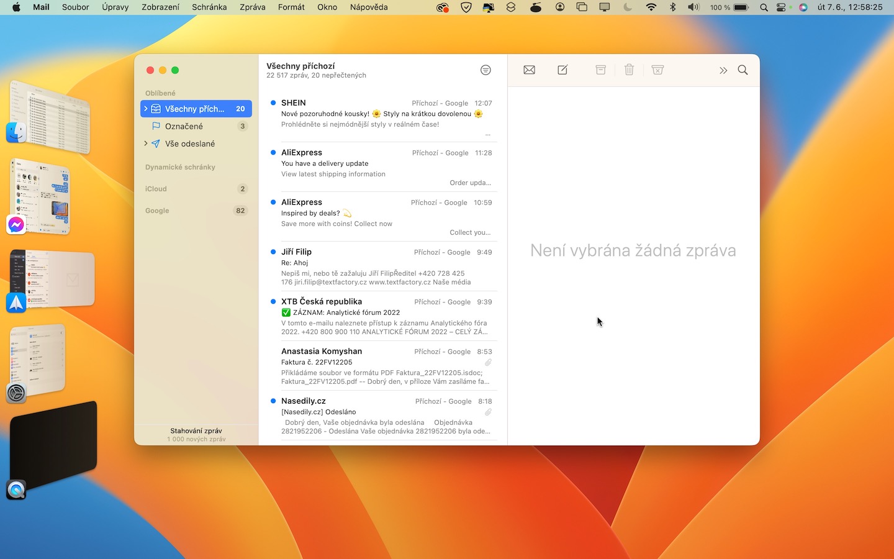This screenshot has height=559, width=894.
Task: Select the Vše odeslané mailbox
Action: 196,143
